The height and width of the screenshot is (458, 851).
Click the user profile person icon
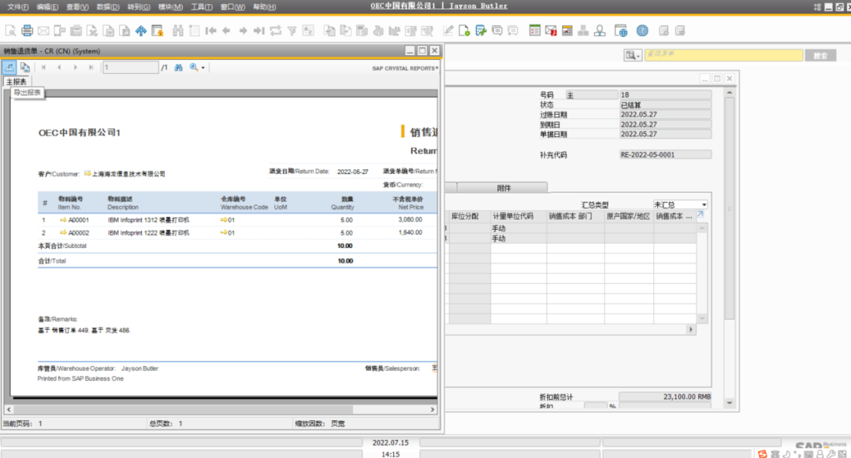tap(600, 31)
